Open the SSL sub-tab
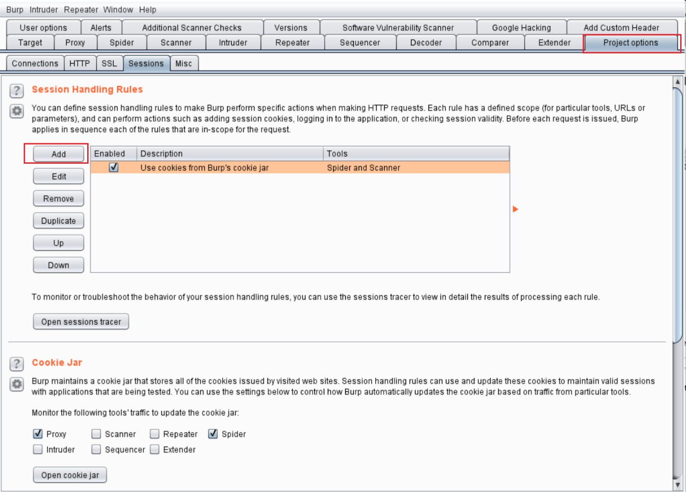This screenshot has width=686, height=492. pos(109,64)
